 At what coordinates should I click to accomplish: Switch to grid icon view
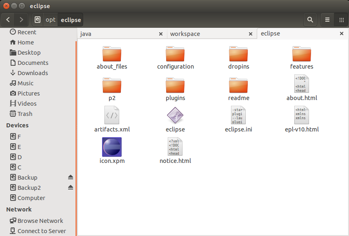click(x=341, y=20)
